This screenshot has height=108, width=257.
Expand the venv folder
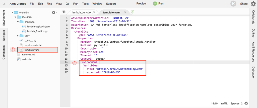coord(18,36)
